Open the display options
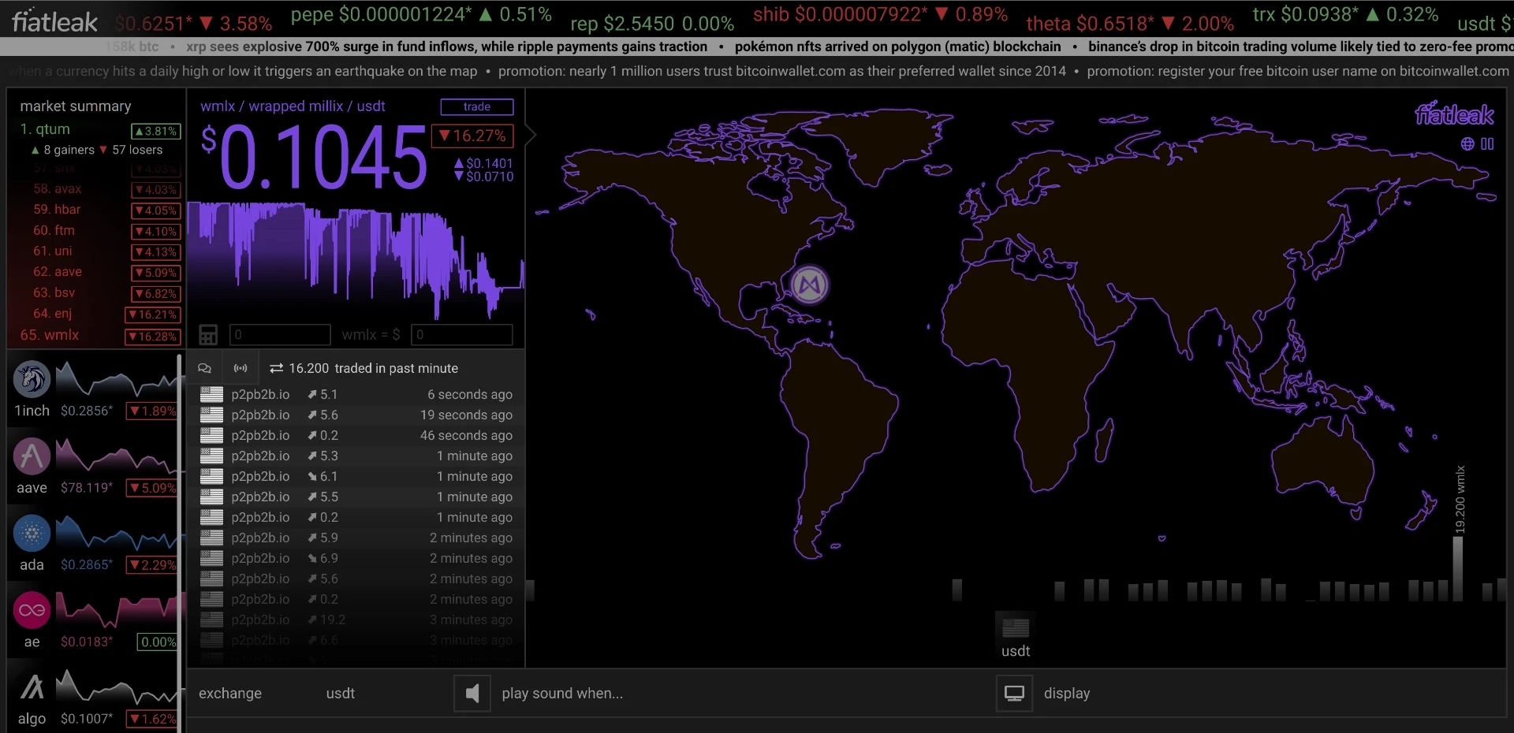The image size is (1514, 733). pos(1067,694)
